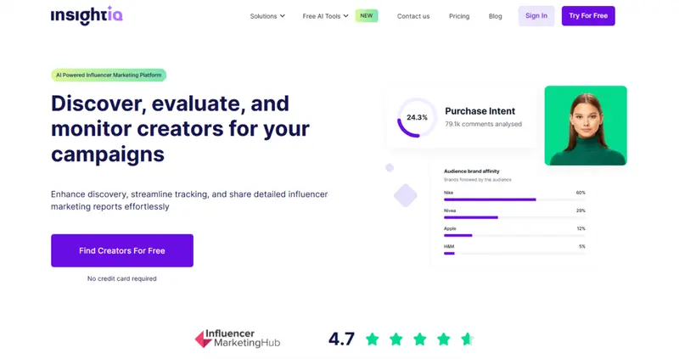The height and width of the screenshot is (359, 679).
Task: Click the Influencer Marketing Hub logo
Action: 237,339
